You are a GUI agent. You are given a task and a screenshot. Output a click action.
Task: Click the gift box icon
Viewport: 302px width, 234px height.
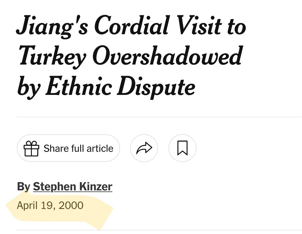coord(32,148)
